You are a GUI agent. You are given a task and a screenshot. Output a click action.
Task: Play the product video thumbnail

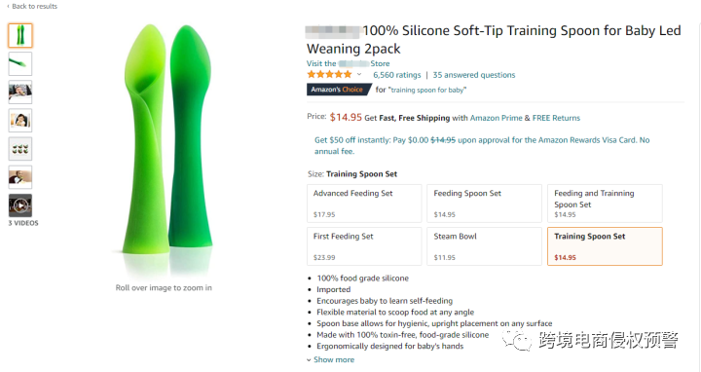tap(20, 205)
